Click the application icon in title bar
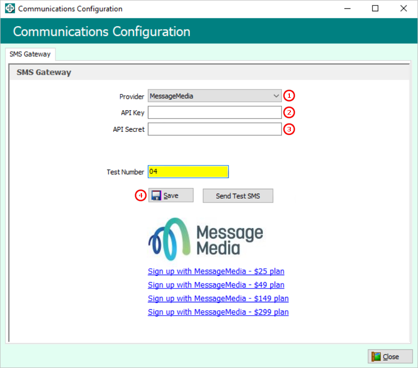The width and height of the screenshot is (418, 368). 10,8
